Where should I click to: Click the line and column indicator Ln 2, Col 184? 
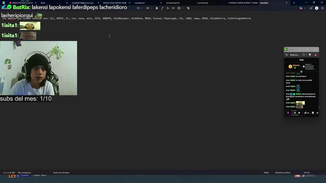9,173
